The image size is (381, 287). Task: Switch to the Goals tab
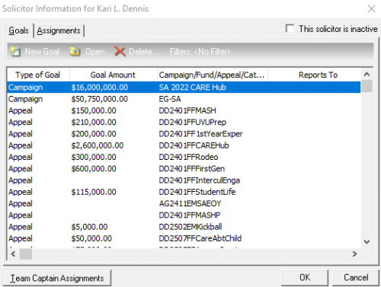[18, 30]
